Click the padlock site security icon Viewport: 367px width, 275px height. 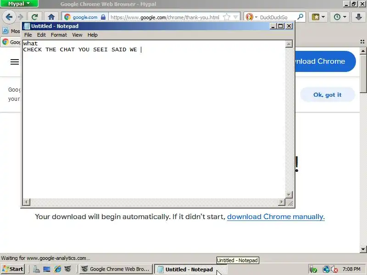click(103, 17)
